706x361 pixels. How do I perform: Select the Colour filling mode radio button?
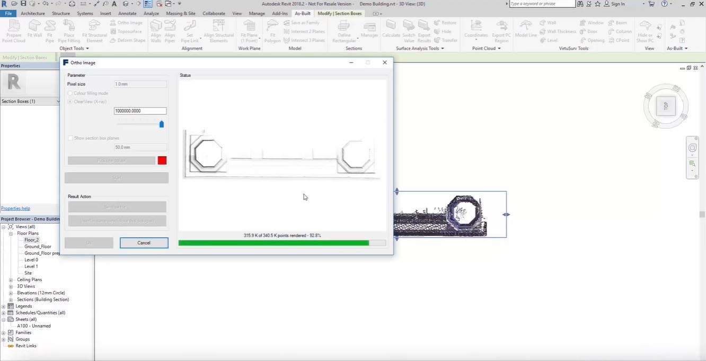(x=70, y=93)
